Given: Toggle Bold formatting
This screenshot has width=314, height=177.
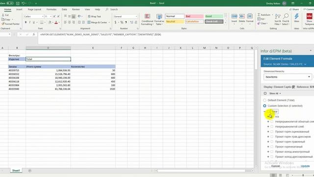Looking at the screenshot, I should click(x=26, y=22).
